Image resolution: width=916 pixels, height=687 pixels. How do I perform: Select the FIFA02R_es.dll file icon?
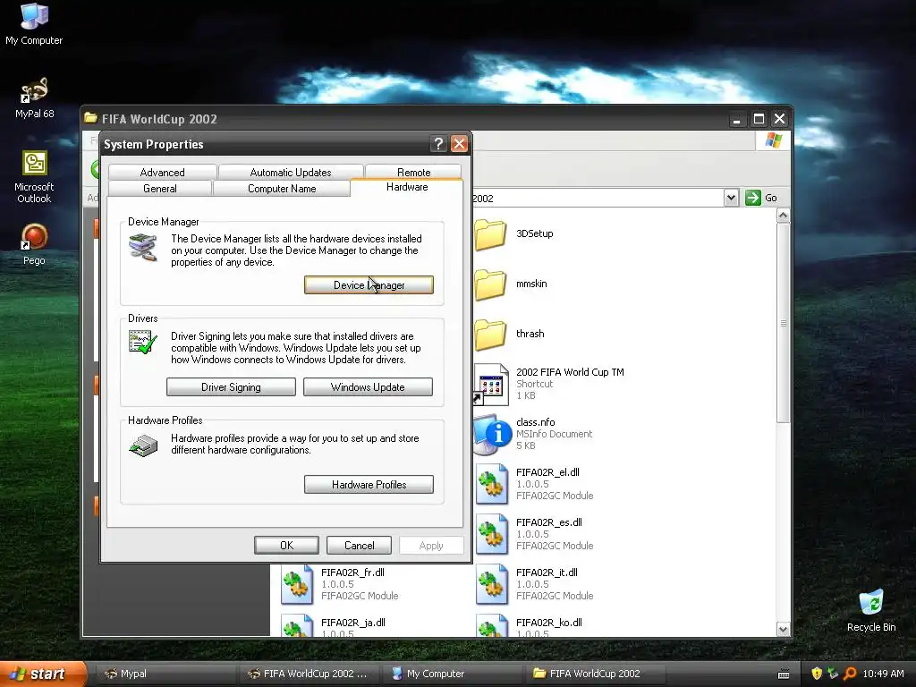pos(491,535)
